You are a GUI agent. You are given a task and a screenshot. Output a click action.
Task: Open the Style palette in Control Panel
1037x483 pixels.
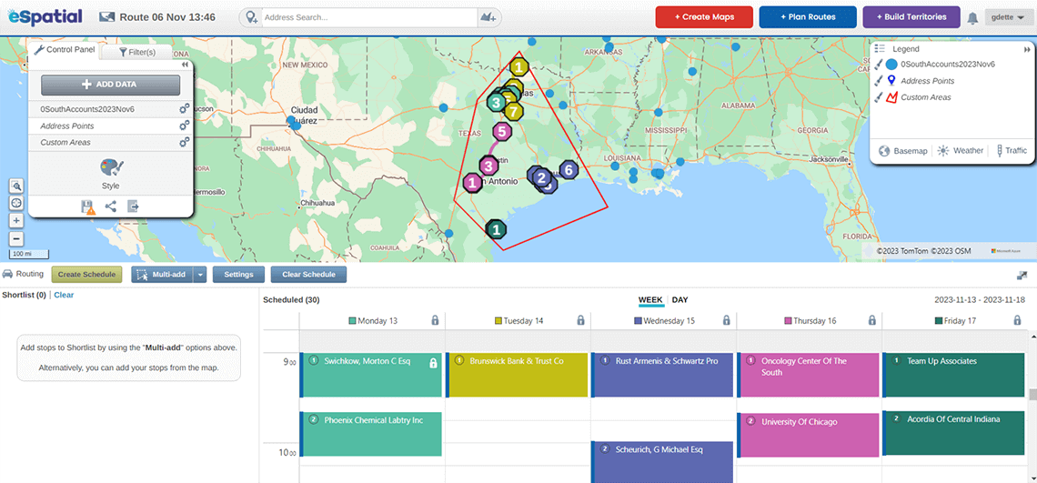coord(110,169)
